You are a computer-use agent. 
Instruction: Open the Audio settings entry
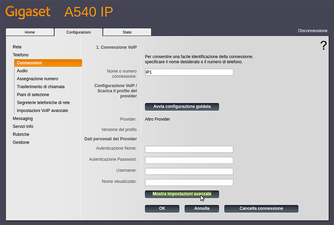(22, 71)
